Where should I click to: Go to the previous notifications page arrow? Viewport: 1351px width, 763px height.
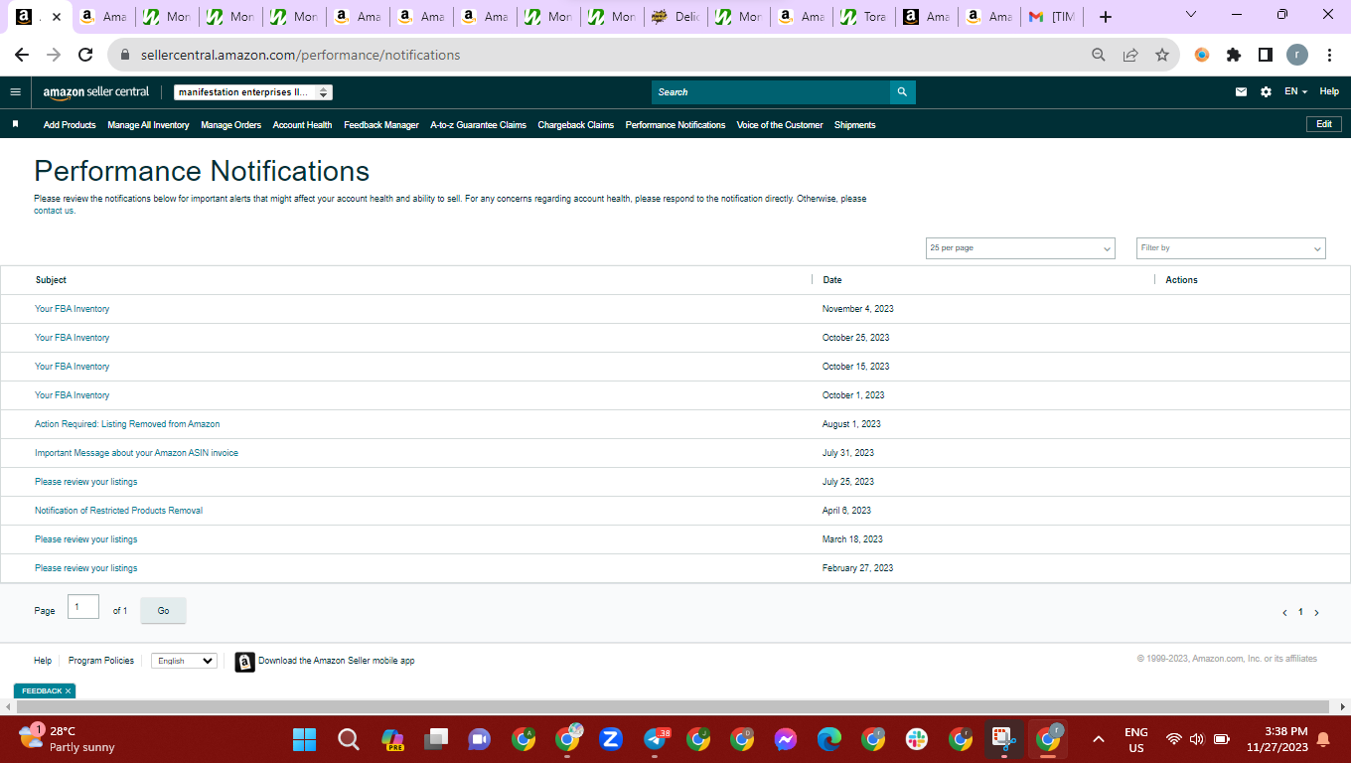tap(1284, 613)
